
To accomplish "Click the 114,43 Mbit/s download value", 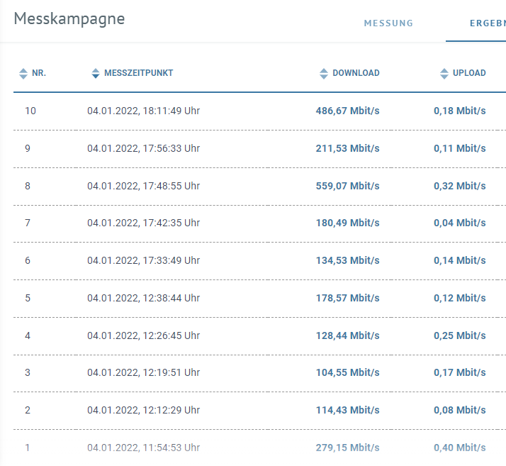I will tap(347, 410).
